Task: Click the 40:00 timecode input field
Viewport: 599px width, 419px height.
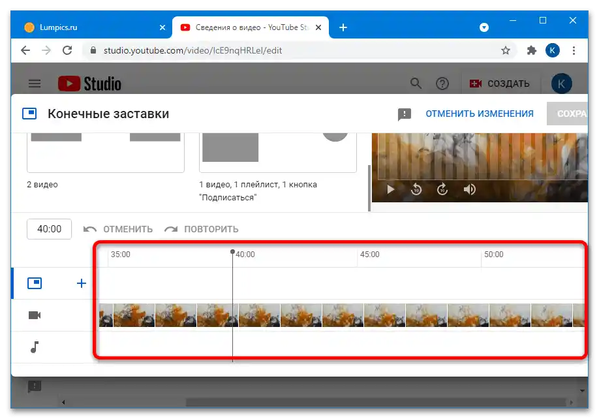Action: [x=48, y=228]
